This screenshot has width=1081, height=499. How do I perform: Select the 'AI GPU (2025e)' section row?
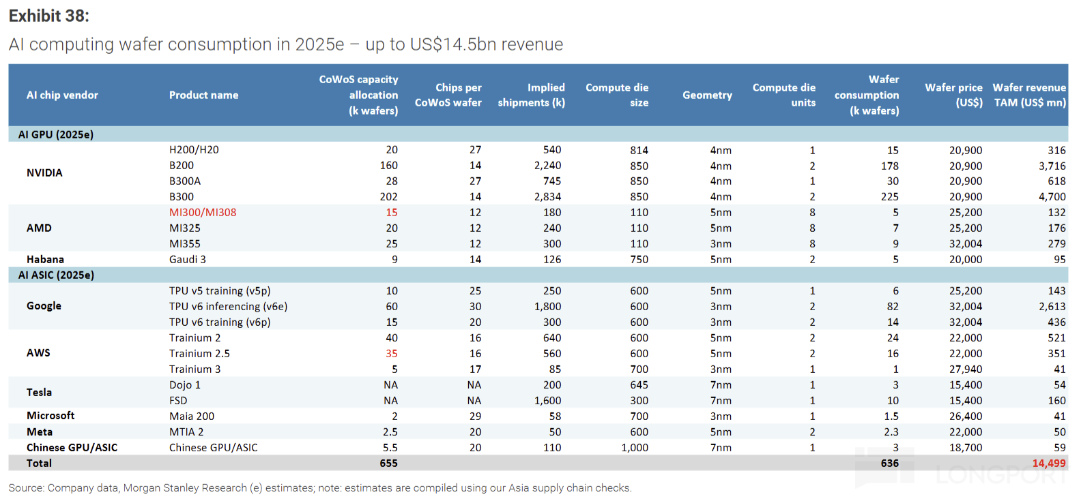point(56,134)
